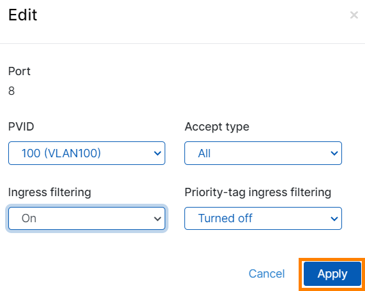Click the Cancel link

tap(267, 274)
